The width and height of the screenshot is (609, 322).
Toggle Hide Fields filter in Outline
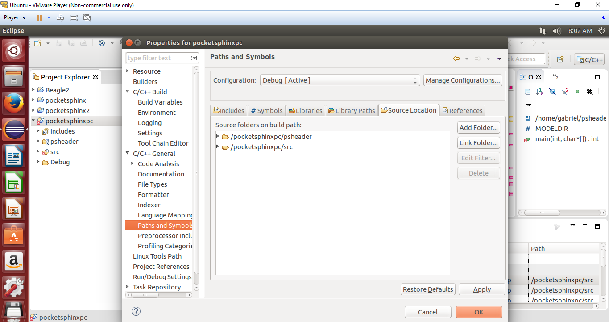(552, 92)
